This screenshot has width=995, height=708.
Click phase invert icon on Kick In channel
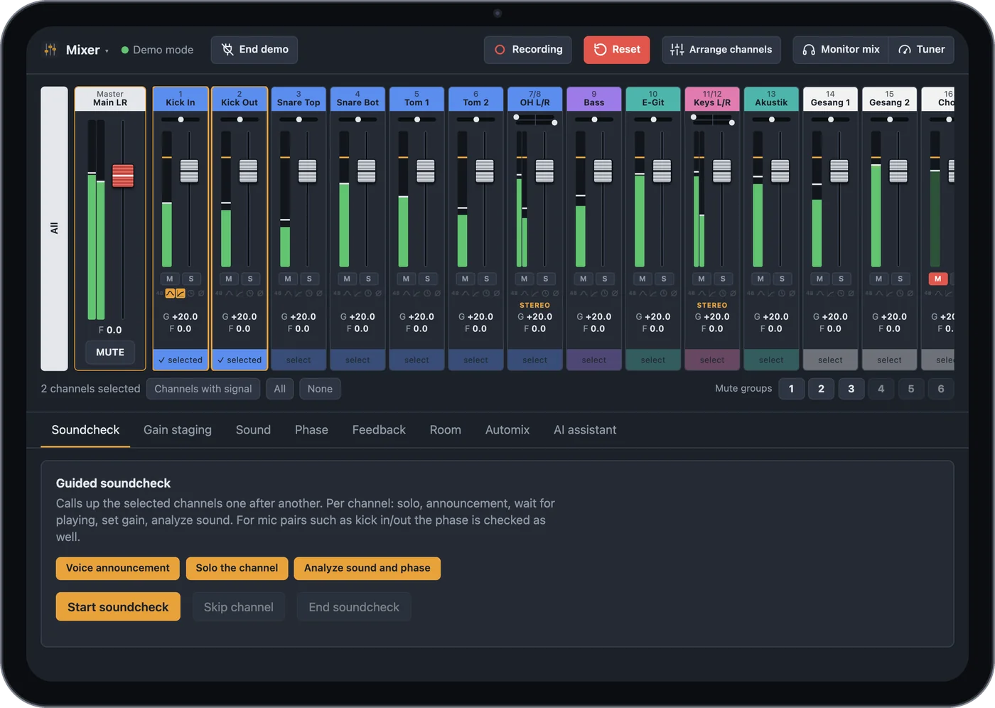click(201, 293)
